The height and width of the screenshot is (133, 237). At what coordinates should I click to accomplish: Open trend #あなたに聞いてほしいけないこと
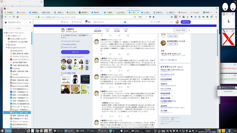172,70
